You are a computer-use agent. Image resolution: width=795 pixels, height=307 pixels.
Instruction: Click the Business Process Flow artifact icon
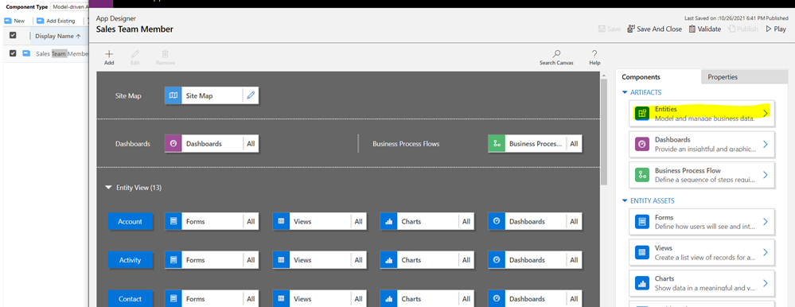pos(642,175)
